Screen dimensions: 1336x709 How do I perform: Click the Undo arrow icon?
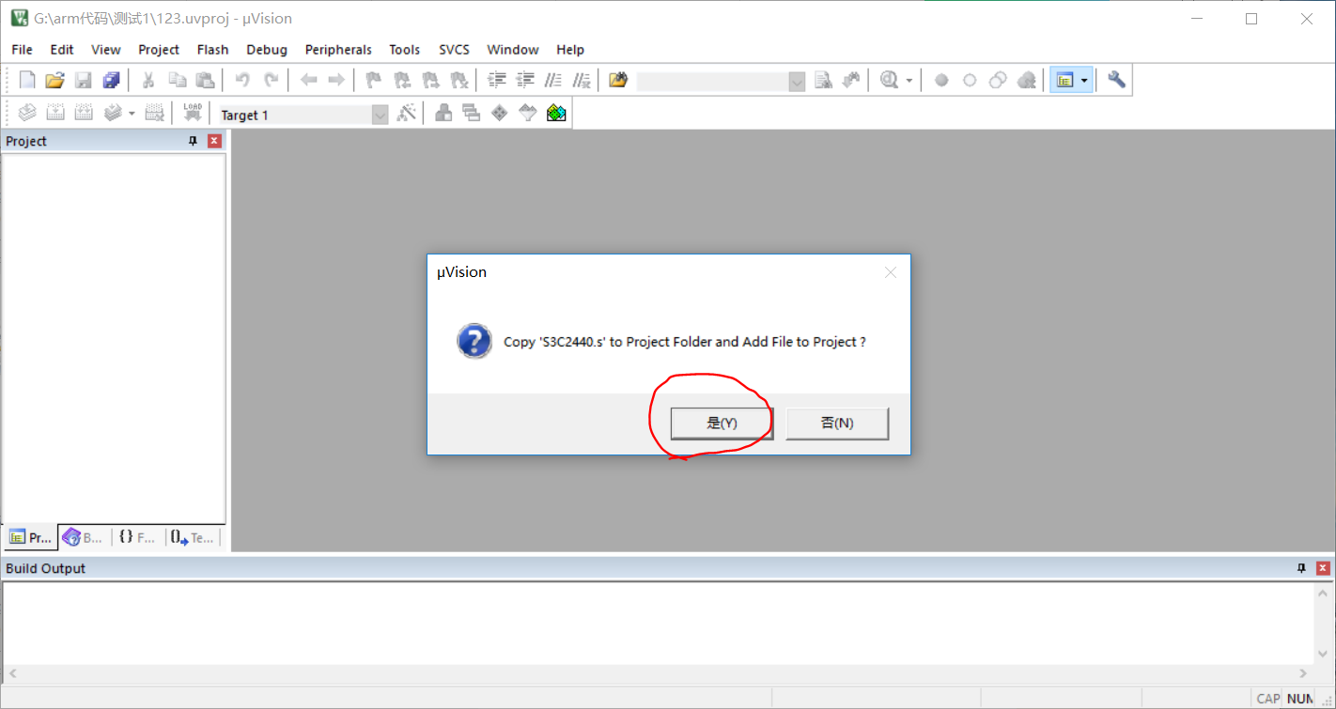tap(242, 80)
